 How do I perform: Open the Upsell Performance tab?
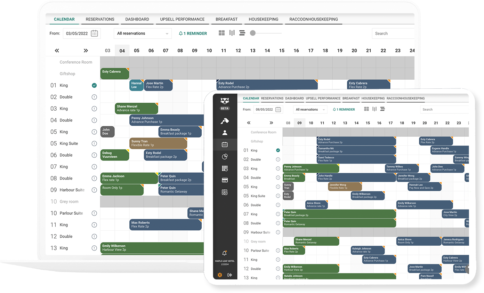tap(182, 19)
